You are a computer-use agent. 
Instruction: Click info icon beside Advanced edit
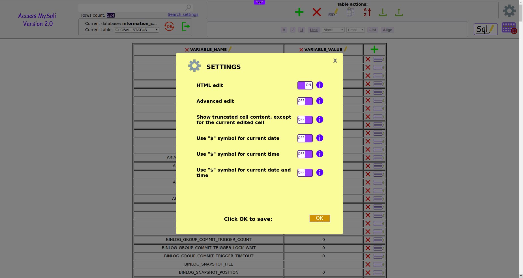click(320, 101)
